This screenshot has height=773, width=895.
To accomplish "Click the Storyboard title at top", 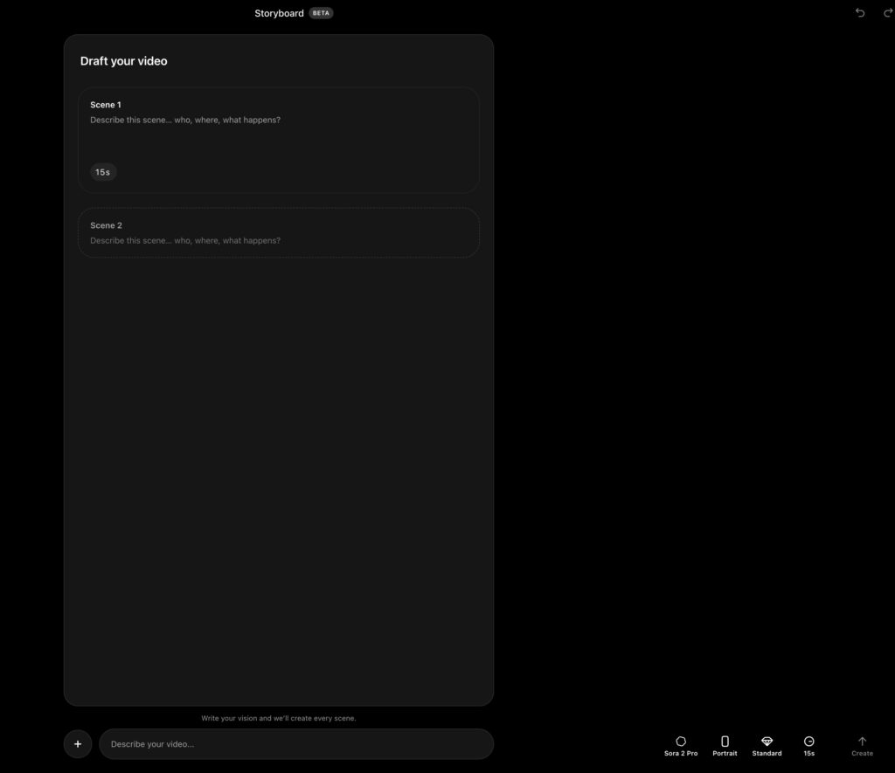I will pos(279,13).
